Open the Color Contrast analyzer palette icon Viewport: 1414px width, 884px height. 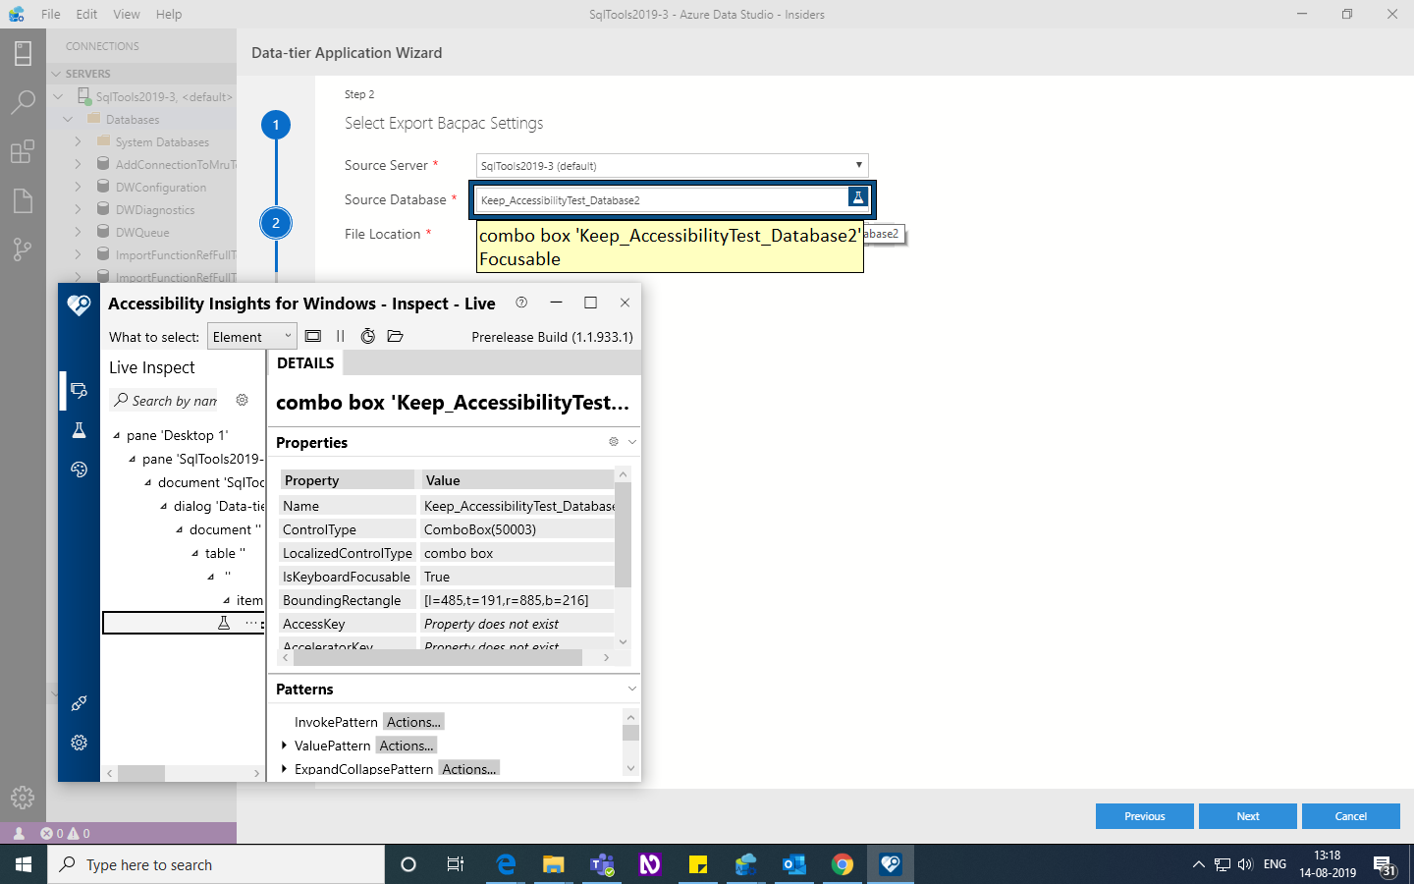[x=79, y=469]
